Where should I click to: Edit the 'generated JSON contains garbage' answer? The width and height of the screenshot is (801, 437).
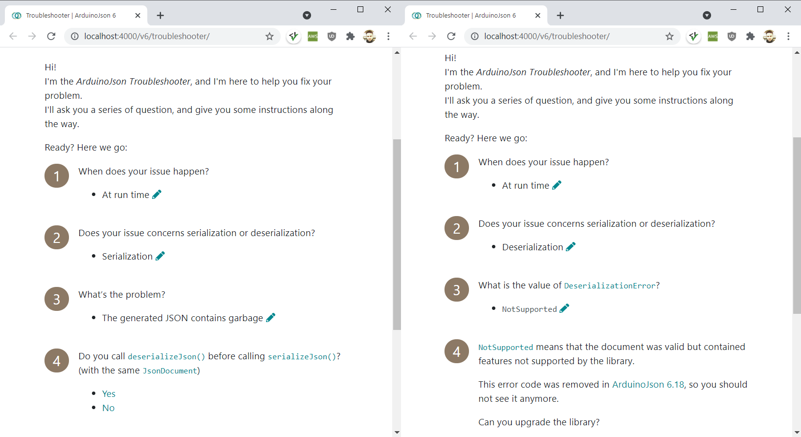click(x=270, y=318)
